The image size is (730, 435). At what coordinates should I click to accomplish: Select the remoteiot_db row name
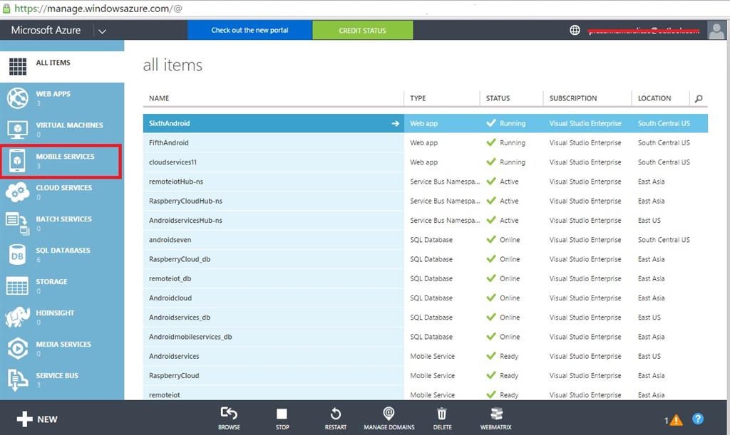[x=170, y=279]
